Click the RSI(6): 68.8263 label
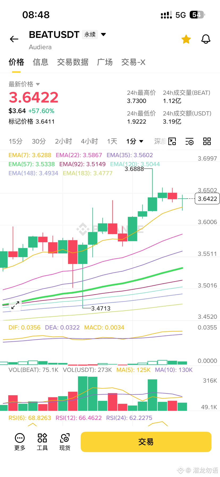This screenshot has width=220, height=477. pyautogui.click(x=30, y=418)
